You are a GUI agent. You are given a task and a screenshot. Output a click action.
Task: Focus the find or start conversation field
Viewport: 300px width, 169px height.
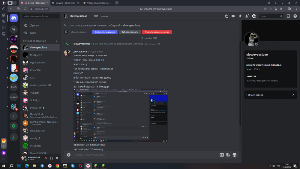pos(40,16)
